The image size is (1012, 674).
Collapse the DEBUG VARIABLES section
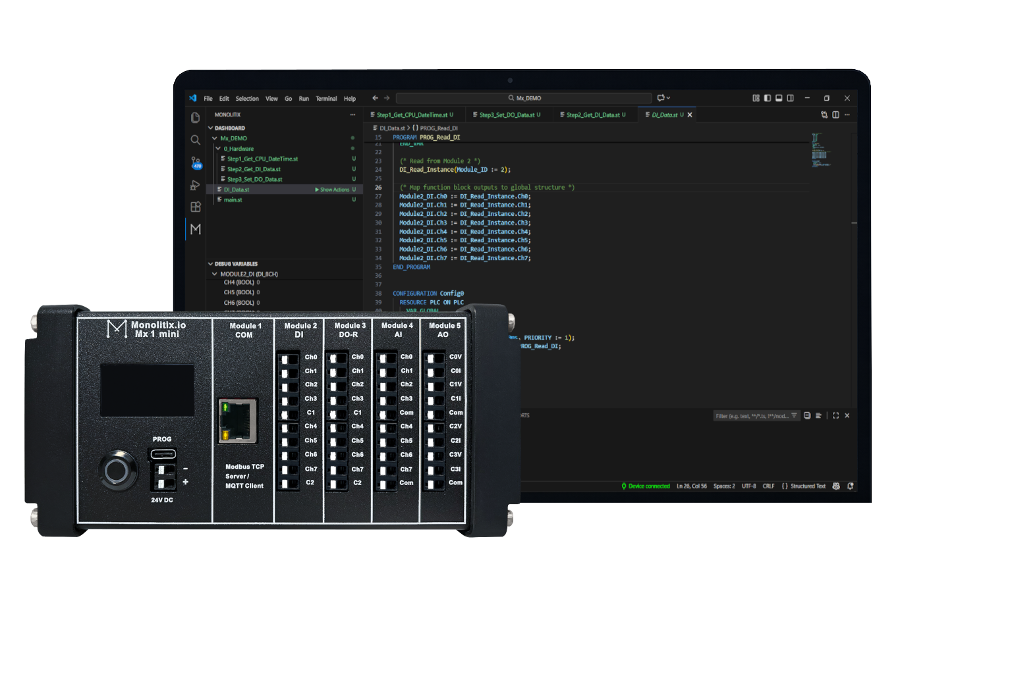pos(211,264)
